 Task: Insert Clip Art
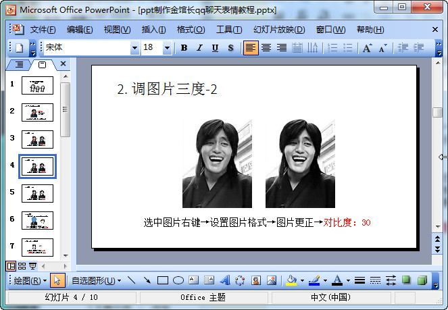tap(255, 280)
